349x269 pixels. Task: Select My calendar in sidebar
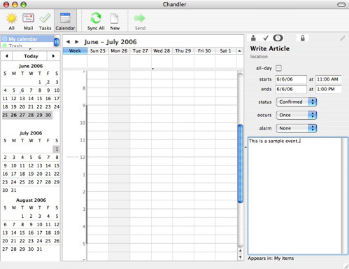tap(27, 39)
